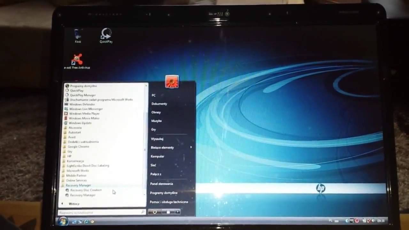409x230 pixels.
Task: Click the Start menu search box
Action: pos(102,212)
